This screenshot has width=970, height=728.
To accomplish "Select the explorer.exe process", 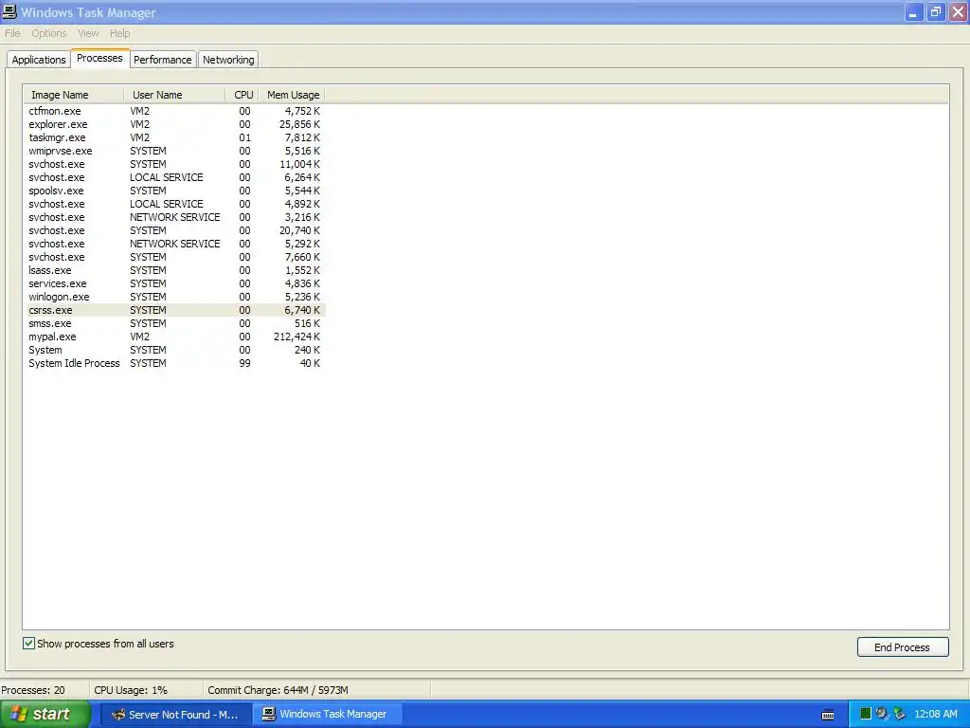I will click(x=174, y=124).
